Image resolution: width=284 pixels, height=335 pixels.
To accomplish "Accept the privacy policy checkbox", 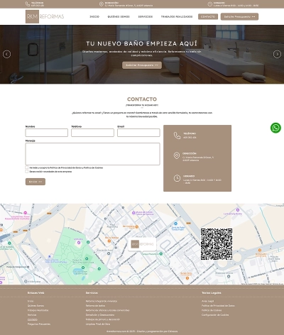I will click(27, 167).
